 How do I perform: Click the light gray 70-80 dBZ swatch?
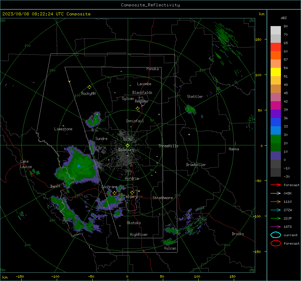(276, 30)
